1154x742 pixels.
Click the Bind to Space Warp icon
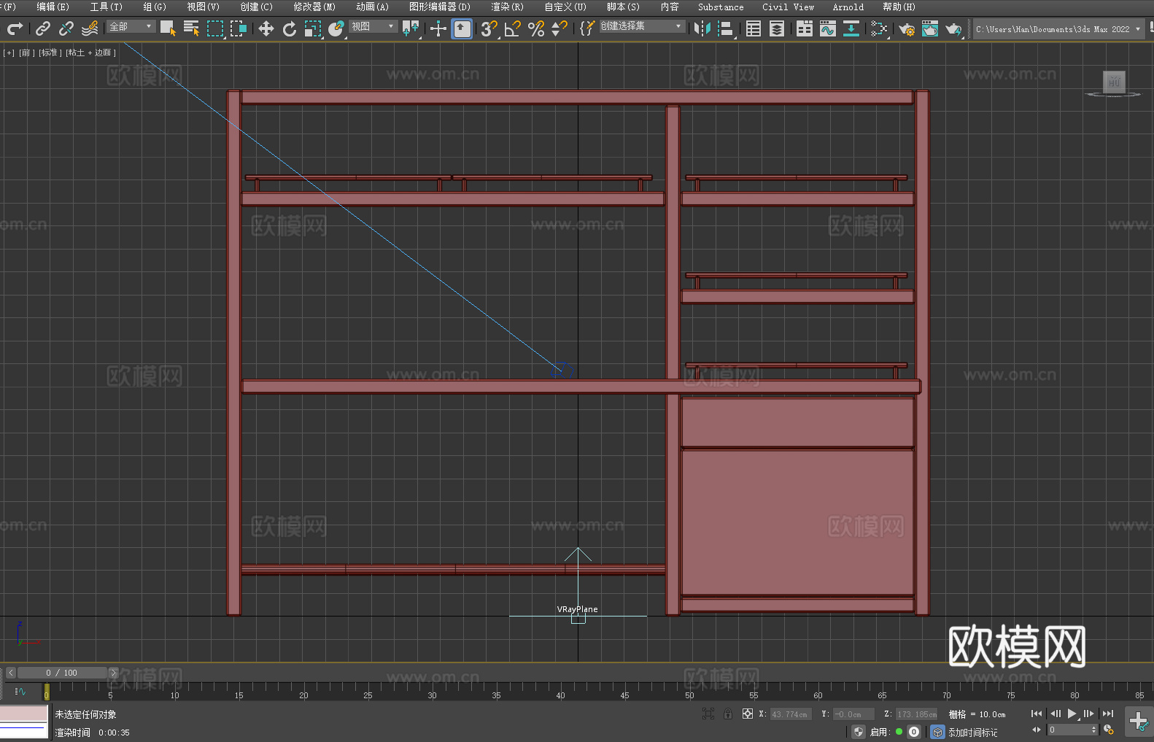click(90, 28)
